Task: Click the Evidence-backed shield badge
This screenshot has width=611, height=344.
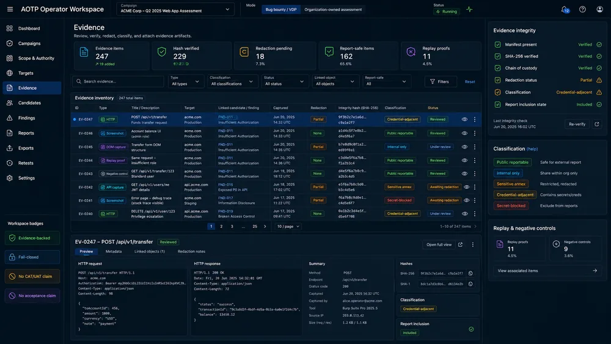Action: coord(32,238)
